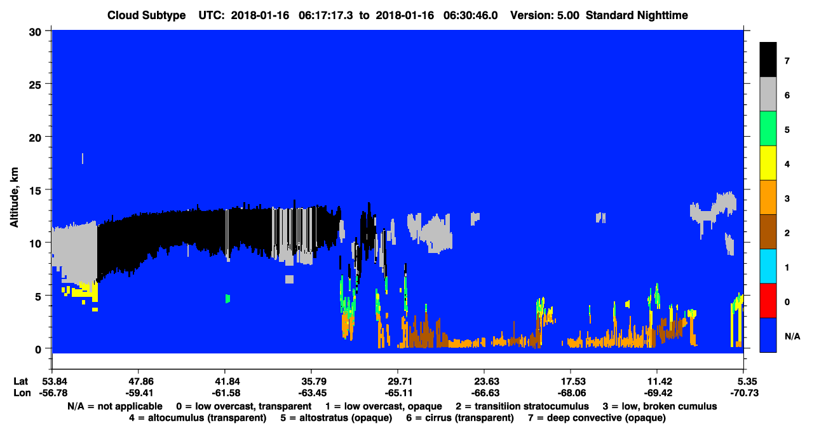Viewport: 826px width, 424px height.
Task: Click longitude value -68.06
Action: click(x=571, y=393)
